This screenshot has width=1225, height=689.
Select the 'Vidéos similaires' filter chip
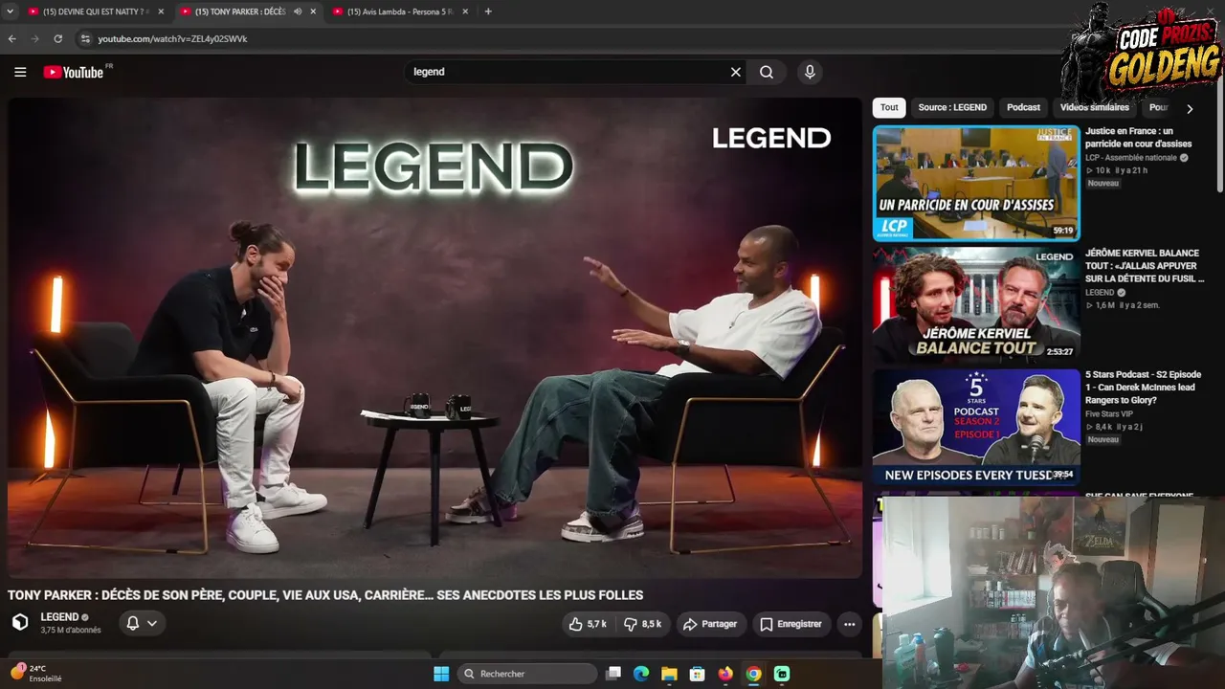tap(1095, 107)
